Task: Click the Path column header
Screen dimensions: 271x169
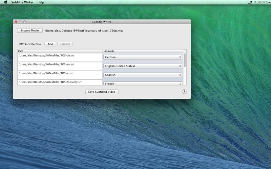Action: coord(60,51)
